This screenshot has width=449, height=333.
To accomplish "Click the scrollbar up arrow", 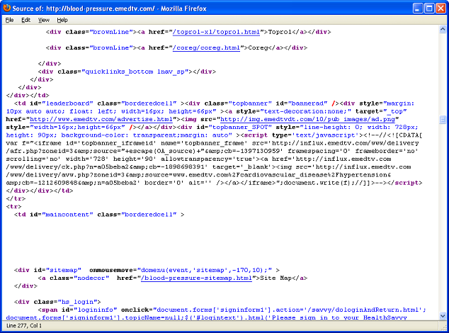I will point(443,30).
